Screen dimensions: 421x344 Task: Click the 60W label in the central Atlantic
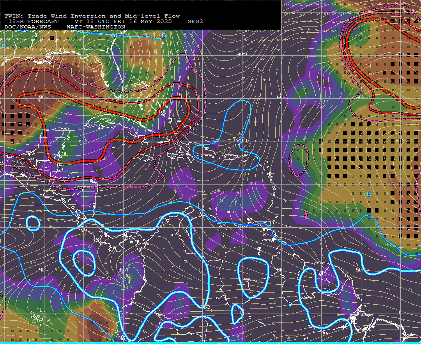[x=281, y=97]
